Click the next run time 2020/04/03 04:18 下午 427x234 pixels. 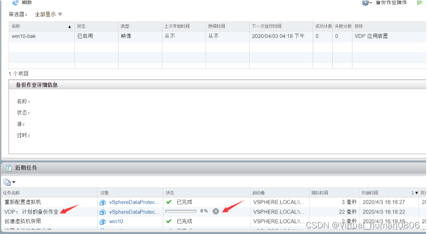pyautogui.click(x=278, y=36)
